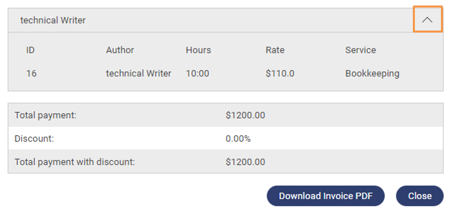The height and width of the screenshot is (221, 454).
Task: Click the ID column header
Action: pyautogui.click(x=31, y=50)
